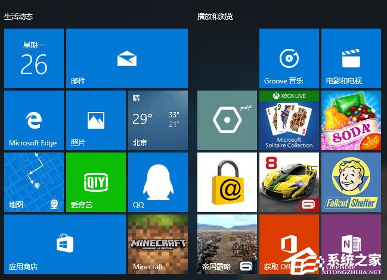Open the Store (应用商店) tile

(65, 244)
